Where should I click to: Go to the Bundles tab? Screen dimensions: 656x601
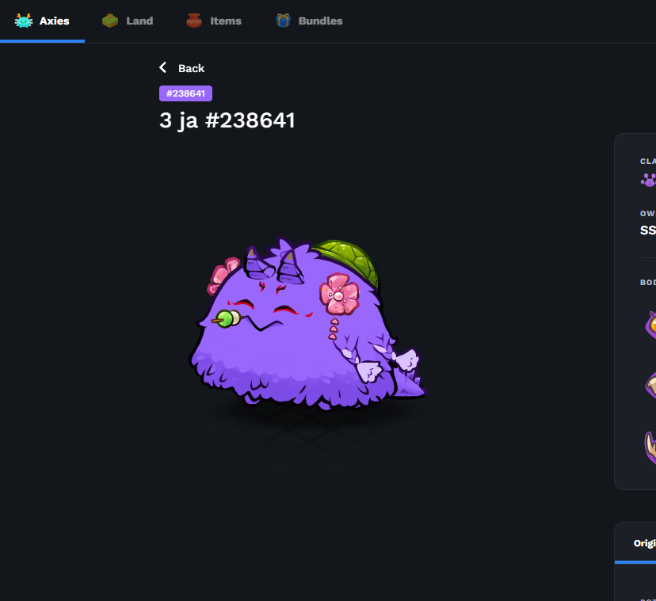click(x=309, y=21)
